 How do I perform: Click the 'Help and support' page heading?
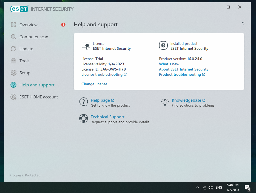(x=96, y=24)
